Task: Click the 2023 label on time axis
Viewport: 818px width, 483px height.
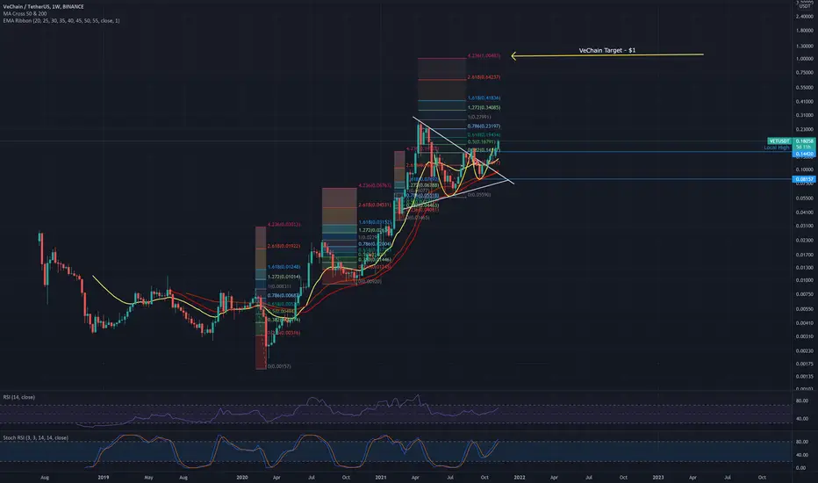Action: click(658, 477)
